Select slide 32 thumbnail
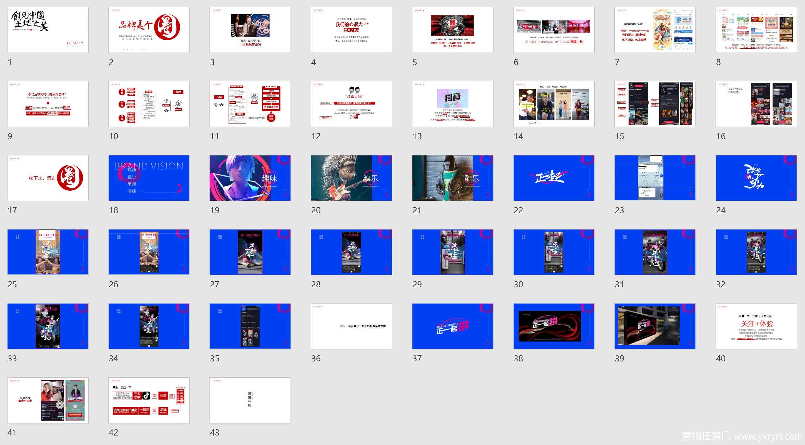The height and width of the screenshot is (445, 805). coord(756,252)
